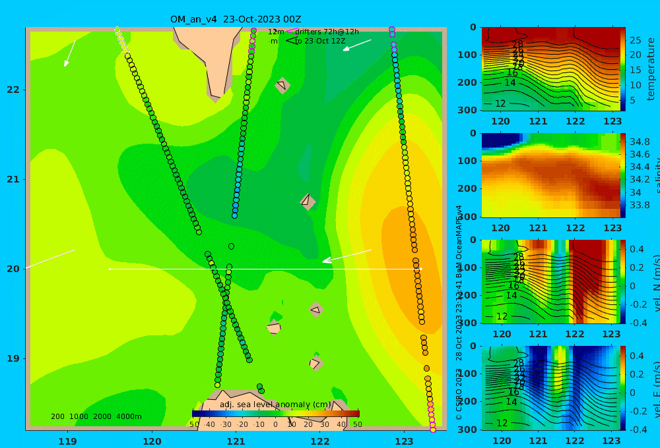Click the cyan drifter marker ending near 20.6N

[234, 215]
